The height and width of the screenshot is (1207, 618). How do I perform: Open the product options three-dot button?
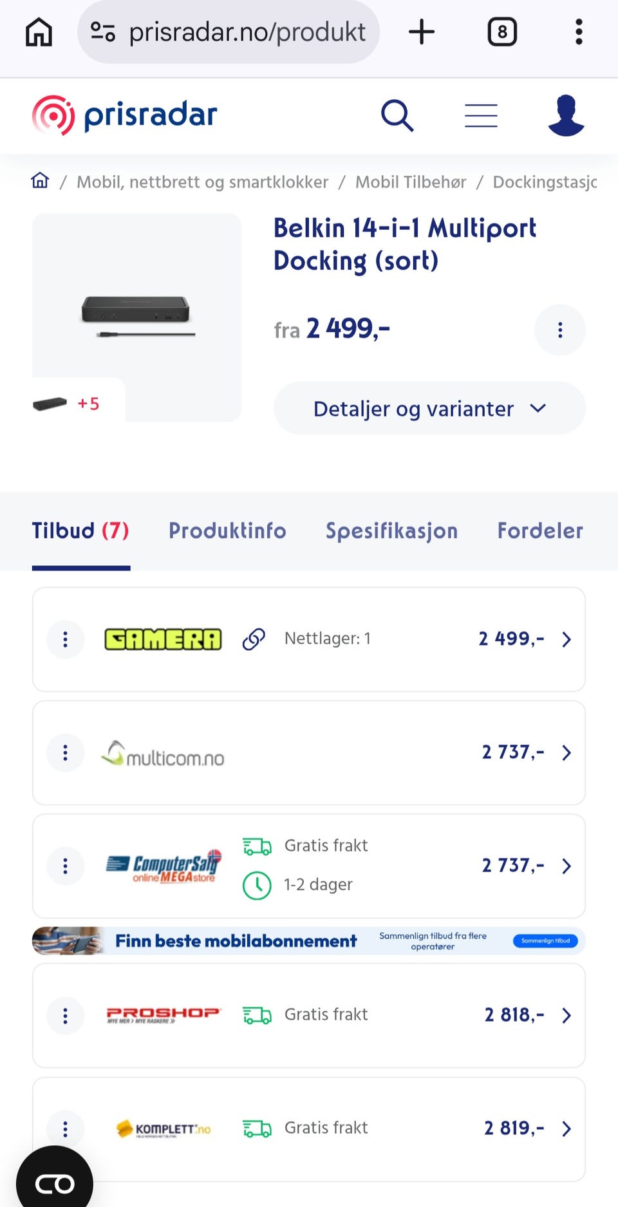pos(559,330)
